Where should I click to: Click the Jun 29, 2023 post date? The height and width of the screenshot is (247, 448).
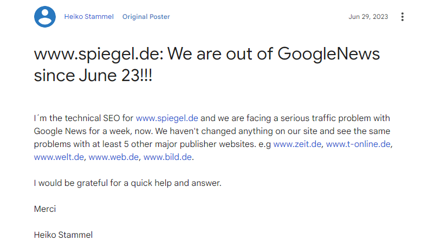(368, 17)
